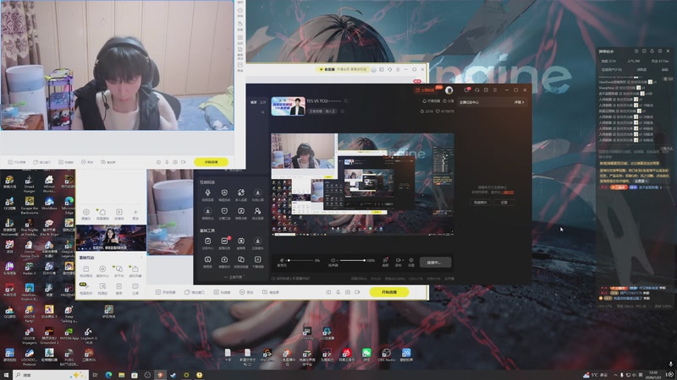Collapse the basic interaction section chevron in yellow window
This screenshot has height=380, width=677.
click(141, 258)
